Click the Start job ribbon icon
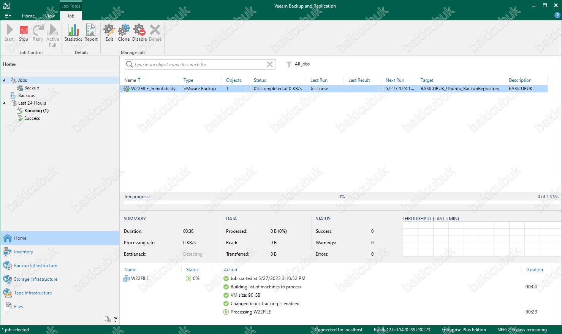This screenshot has height=334, width=562. (x=9, y=33)
